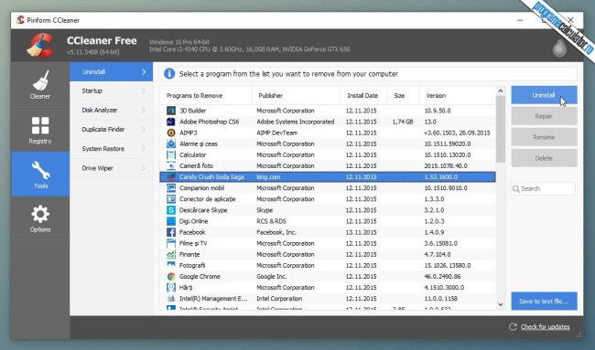Click the king.com publisher cell

point(268,177)
